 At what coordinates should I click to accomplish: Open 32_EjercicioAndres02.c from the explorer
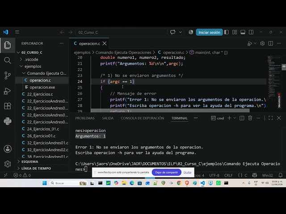(x=42, y=150)
